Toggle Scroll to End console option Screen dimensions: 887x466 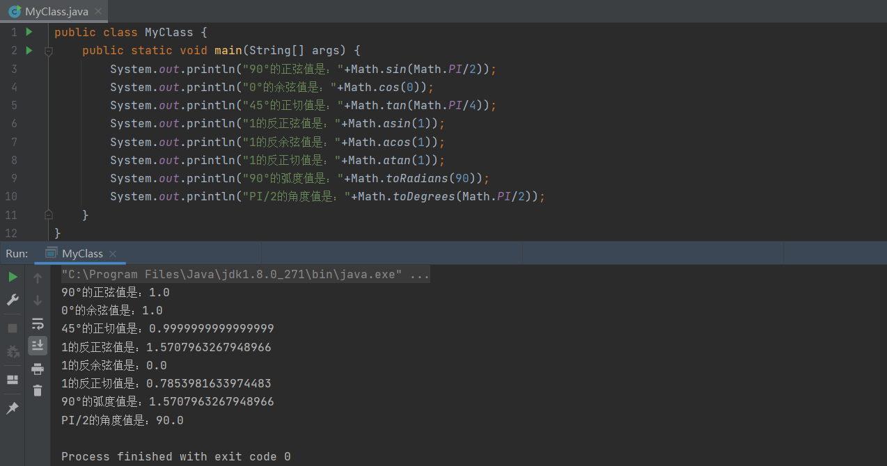[x=38, y=345]
